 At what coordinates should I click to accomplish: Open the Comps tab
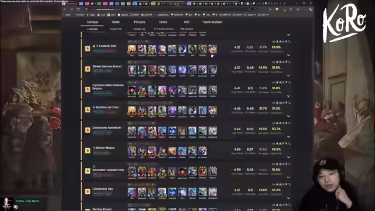pos(93,22)
